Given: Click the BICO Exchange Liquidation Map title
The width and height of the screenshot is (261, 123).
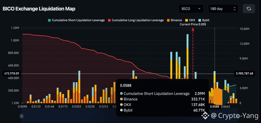Looking at the screenshot, I should coord(39,9).
